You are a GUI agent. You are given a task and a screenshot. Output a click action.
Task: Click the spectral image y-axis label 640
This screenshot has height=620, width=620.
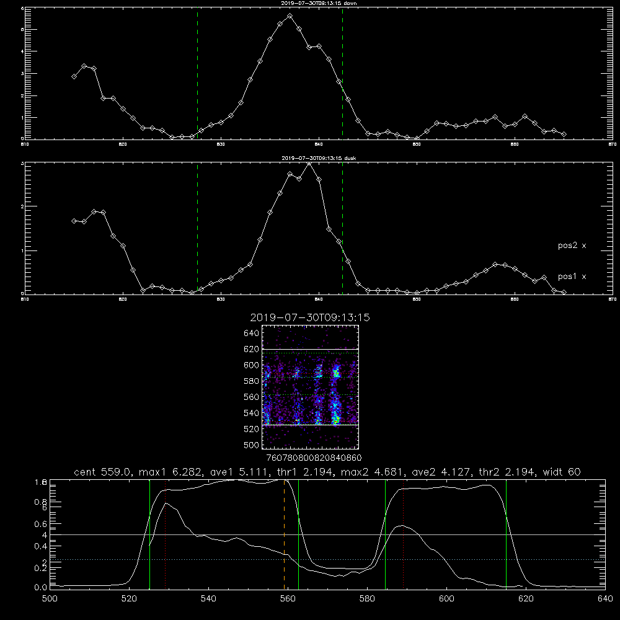(252, 334)
